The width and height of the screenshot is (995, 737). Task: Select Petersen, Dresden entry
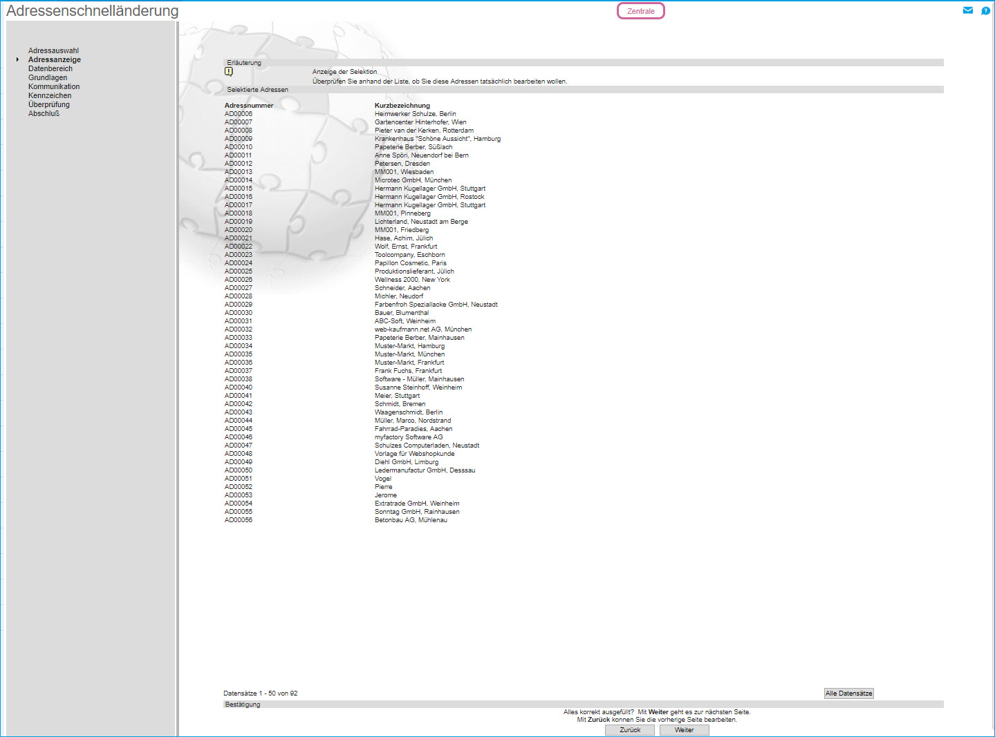point(402,164)
